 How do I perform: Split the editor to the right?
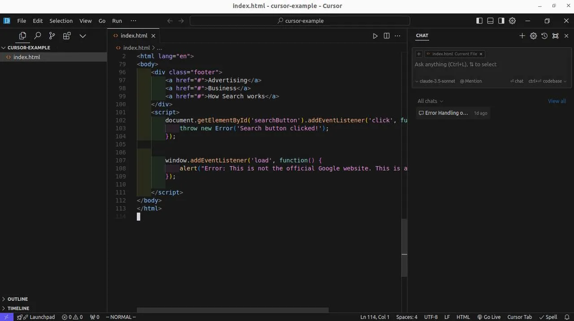(x=387, y=36)
